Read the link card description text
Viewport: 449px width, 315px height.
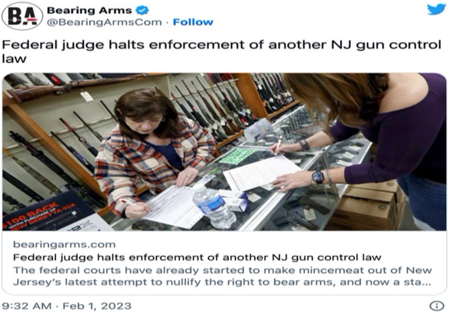[222, 276]
